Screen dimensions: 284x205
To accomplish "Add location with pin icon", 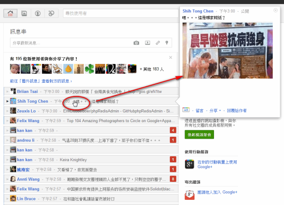I will coord(167,43).
